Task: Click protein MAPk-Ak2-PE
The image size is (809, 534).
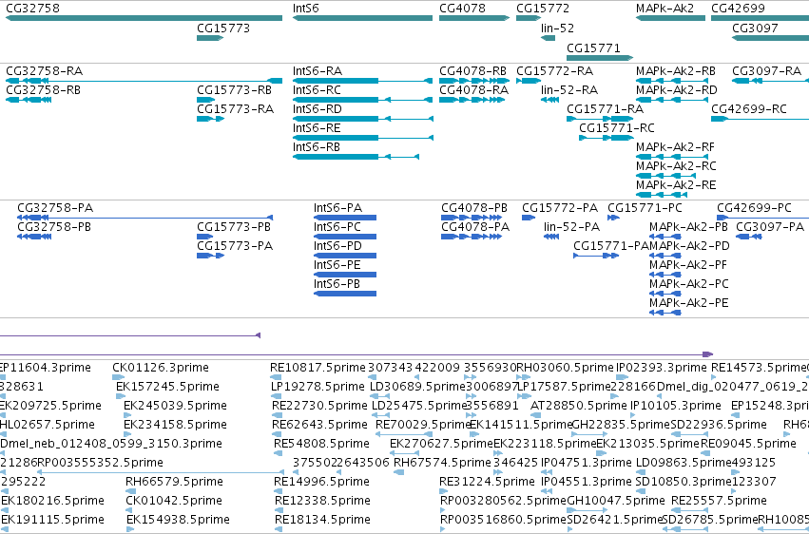Action: pos(689,303)
